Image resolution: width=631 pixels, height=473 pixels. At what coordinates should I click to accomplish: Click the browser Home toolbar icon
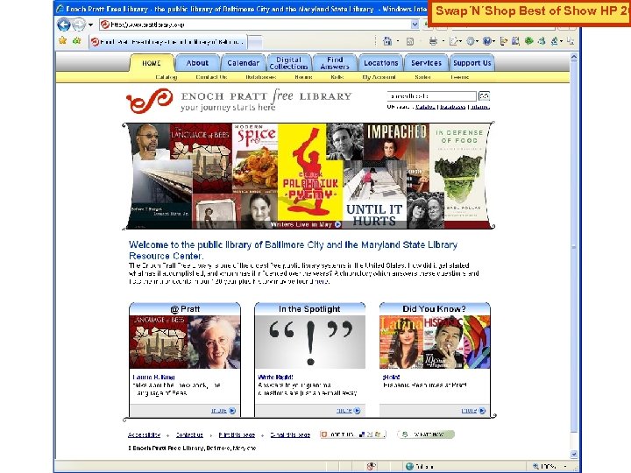387,41
